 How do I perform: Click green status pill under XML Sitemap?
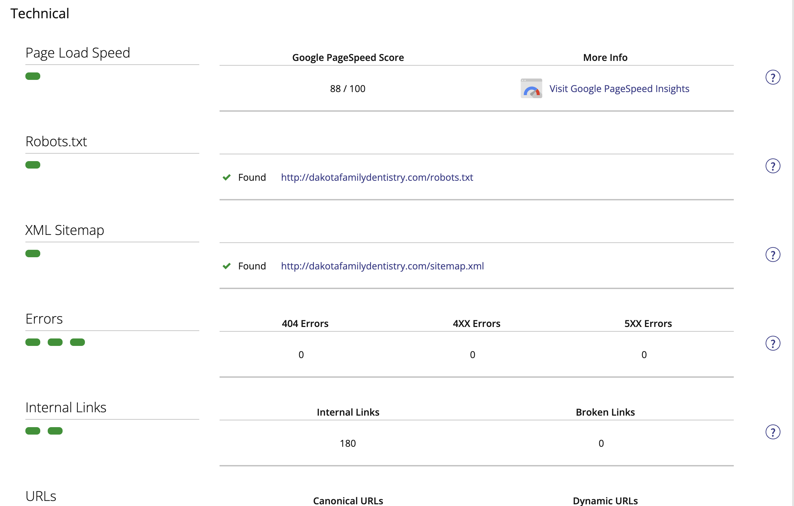tap(33, 254)
